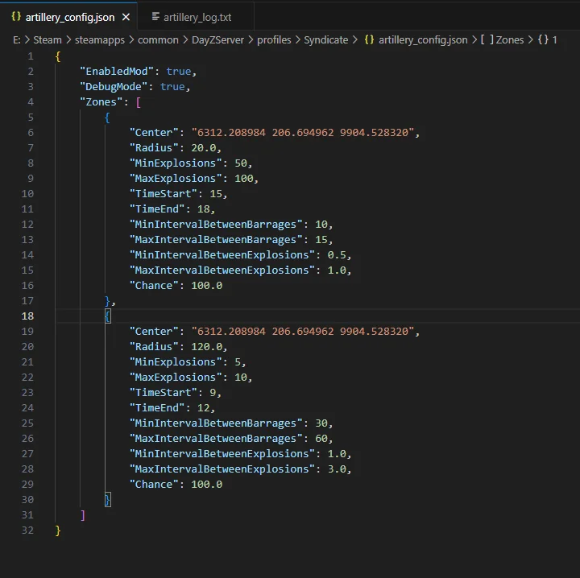Expand the profiles breadcrumb segment

pos(274,39)
